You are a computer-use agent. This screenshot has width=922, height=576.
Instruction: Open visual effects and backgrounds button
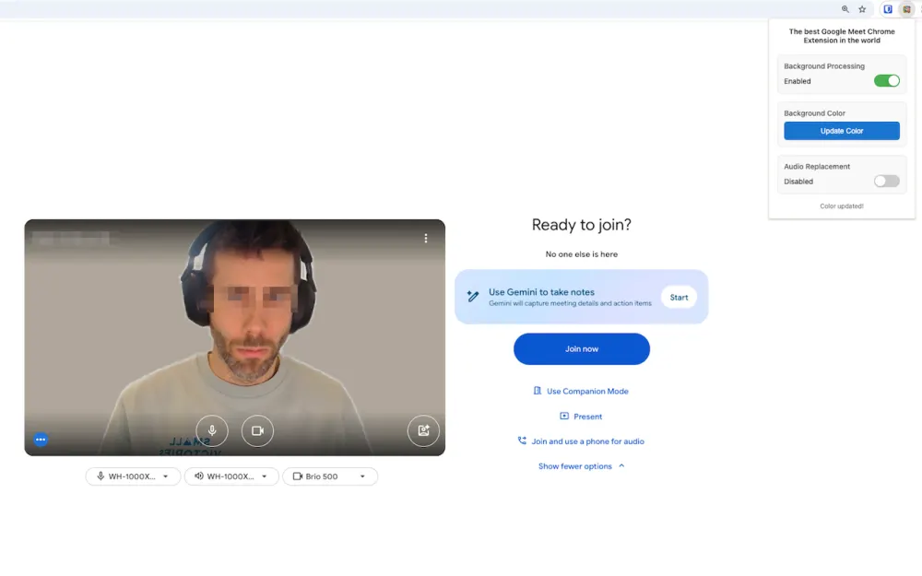[423, 430]
